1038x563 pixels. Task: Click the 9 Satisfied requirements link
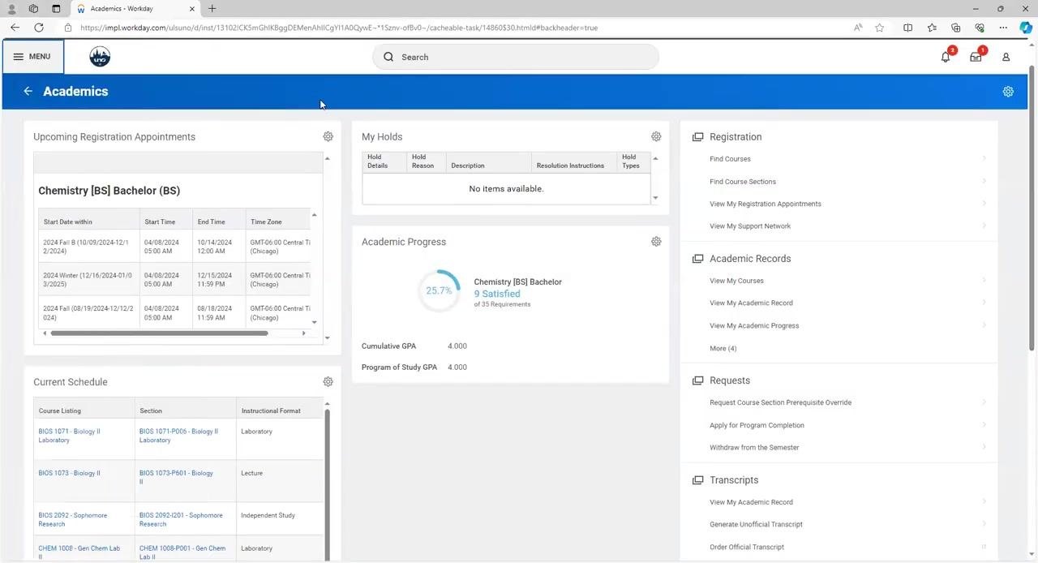pyautogui.click(x=497, y=294)
